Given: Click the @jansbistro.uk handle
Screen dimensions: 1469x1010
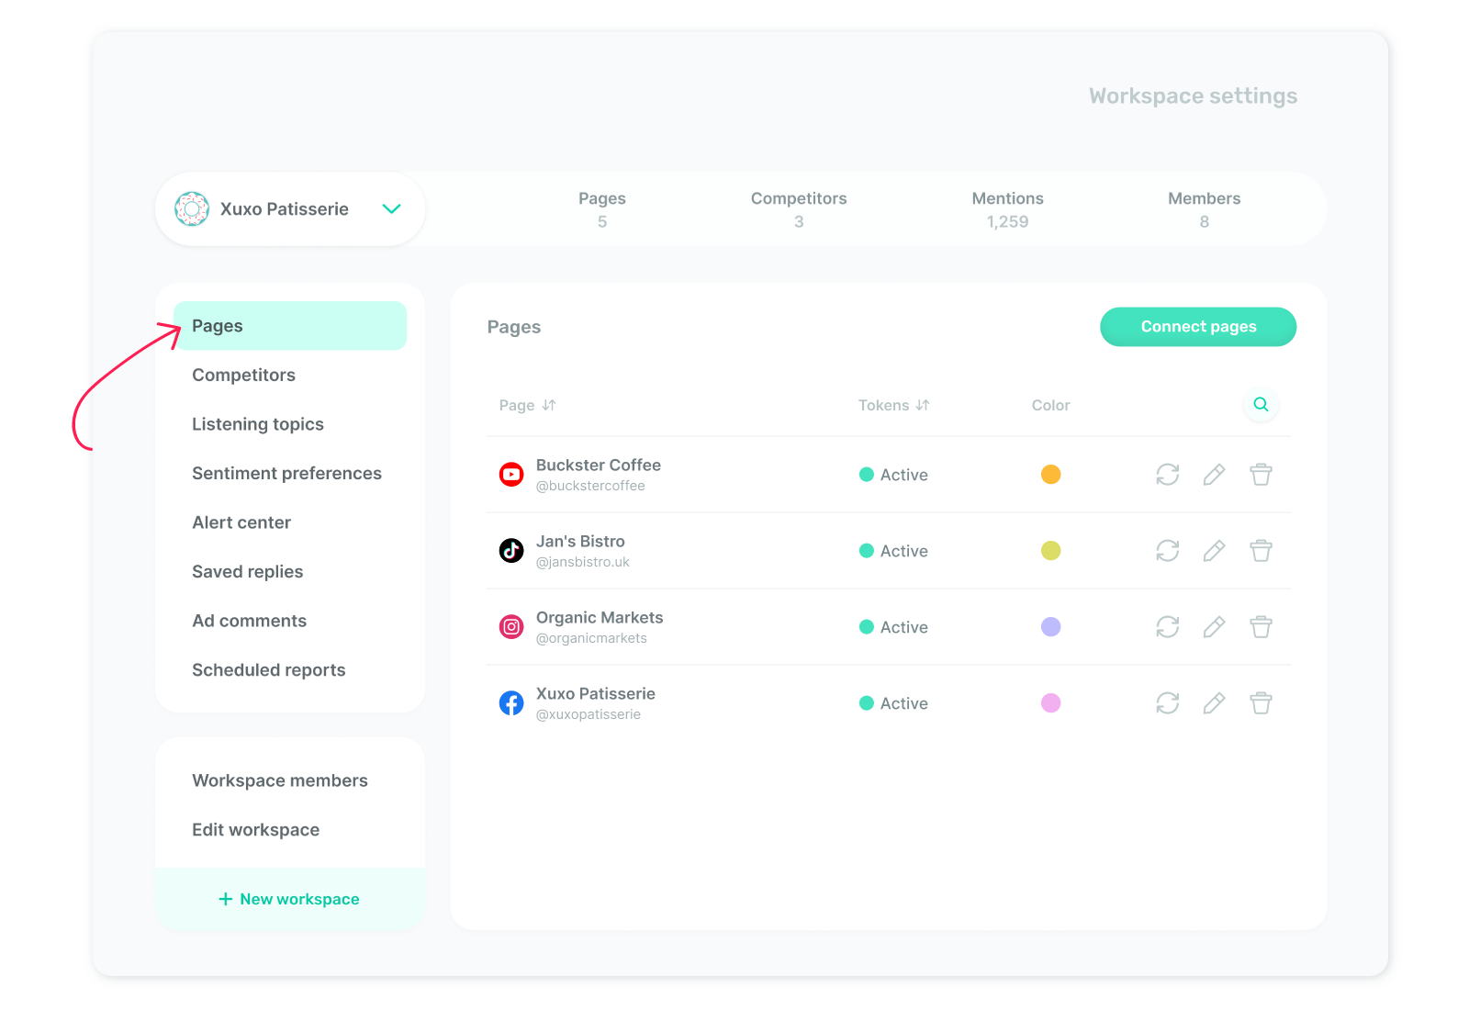Looking at the screenshot, I should click(583, 562).
